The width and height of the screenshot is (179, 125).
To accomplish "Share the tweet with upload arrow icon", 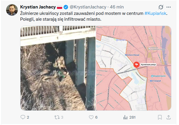I will [168, 117].
